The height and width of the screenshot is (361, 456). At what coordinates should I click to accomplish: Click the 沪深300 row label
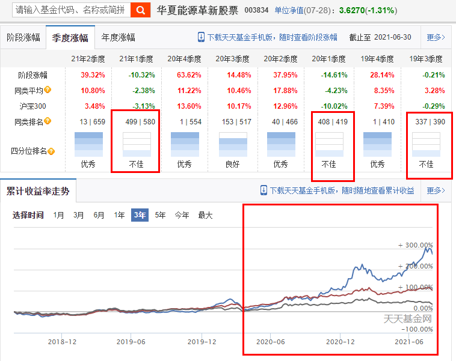(32, 106)
